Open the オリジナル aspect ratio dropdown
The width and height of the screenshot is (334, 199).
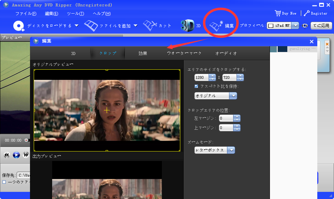[x=215, y=96]
